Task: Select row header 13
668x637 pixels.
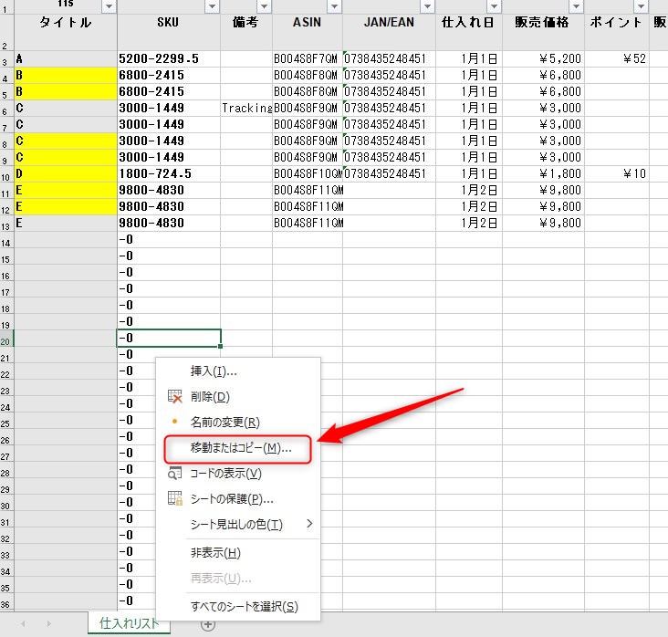Action: pos(6,224)
